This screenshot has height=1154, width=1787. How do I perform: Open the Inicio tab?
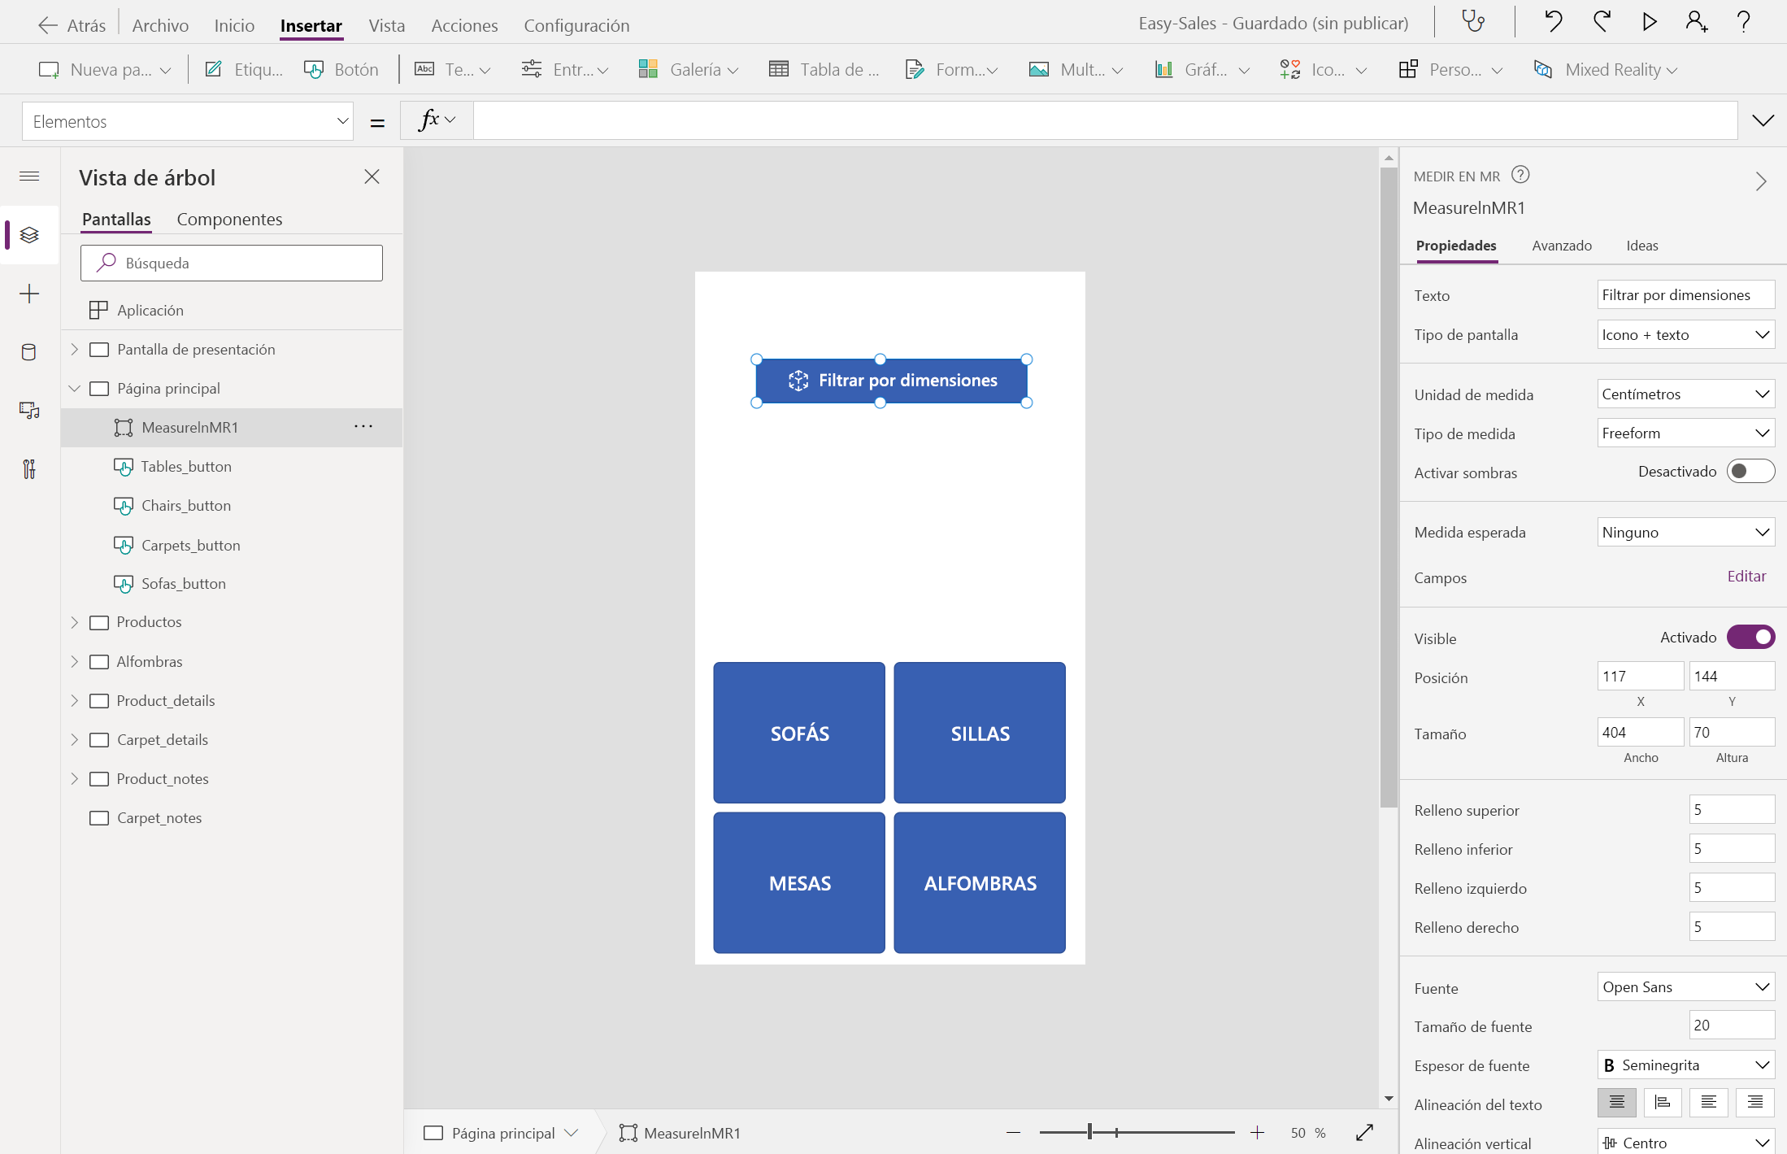click(x=234, y=25)
